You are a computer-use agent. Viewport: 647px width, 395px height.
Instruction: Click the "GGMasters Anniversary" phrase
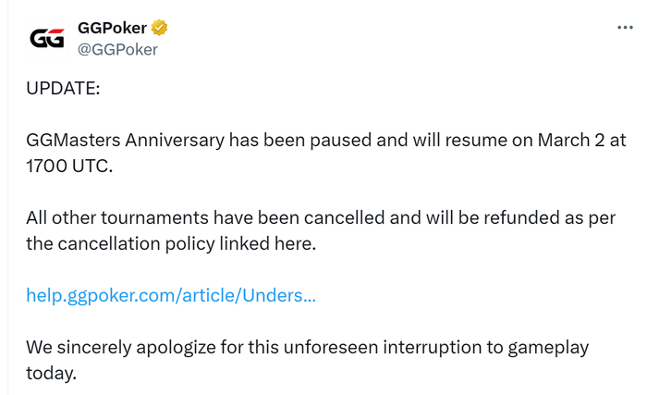[x=125, y=141]
